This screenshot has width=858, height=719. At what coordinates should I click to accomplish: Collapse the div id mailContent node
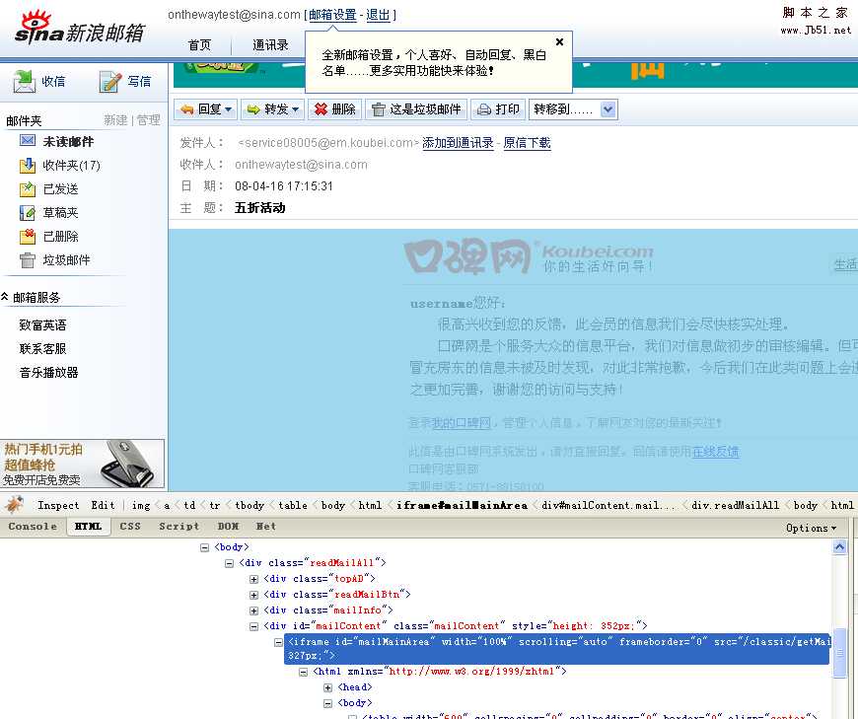(x=253, y=626)
